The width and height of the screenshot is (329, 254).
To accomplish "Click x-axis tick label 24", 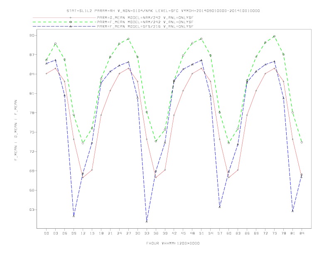I will 119,233.
